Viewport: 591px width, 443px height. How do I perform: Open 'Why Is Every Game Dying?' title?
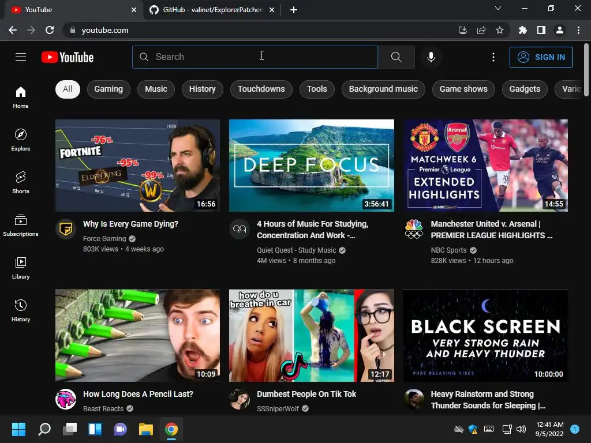[x=130, y=224]
